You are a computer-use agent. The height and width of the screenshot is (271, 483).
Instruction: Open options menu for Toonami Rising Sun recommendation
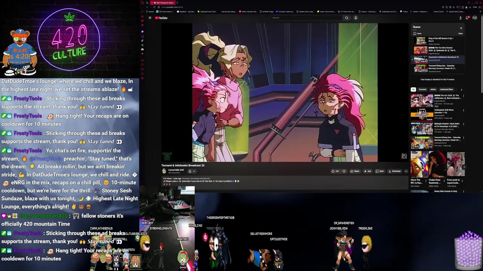[x=463, y=138]
